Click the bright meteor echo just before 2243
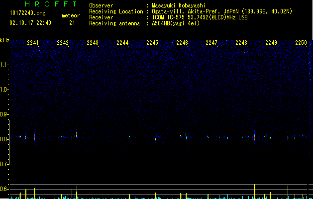The image size is (313, 199). pos(77,134)
